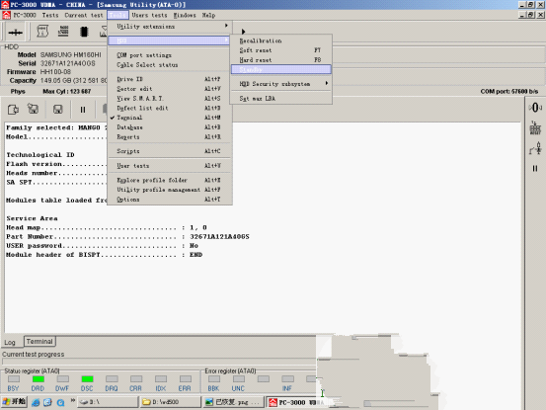Click the pause icon in terminal toolbar
Image resolution: width=546 pixels, height=410 pixels.
click(83, 110)
